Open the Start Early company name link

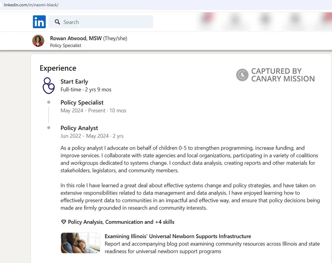point(74,81)
